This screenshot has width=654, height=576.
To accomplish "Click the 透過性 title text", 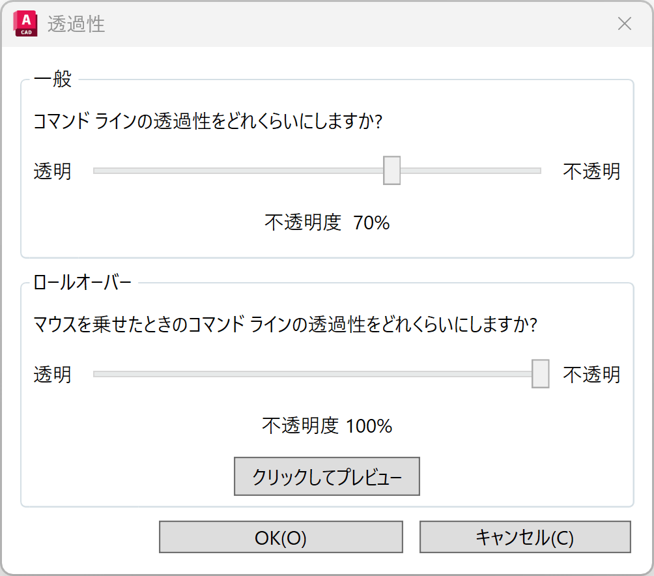I will [x=77, y=25].
